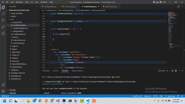The width and height of the screenshot is (185, 104).
Task: Switch to the OUTPUT panel tab
Action: click(x=55, y=71)
